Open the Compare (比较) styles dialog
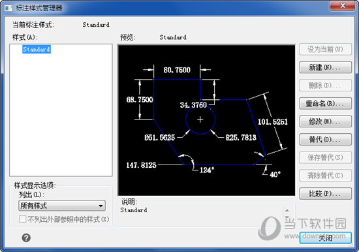This screenshot has width=359, height=252. [x=325, y=194]
